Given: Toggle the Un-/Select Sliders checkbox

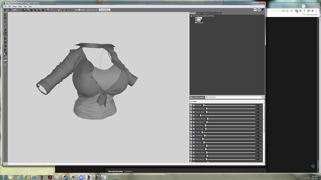Looking at the screenshot, I should (x=191, y=97).
